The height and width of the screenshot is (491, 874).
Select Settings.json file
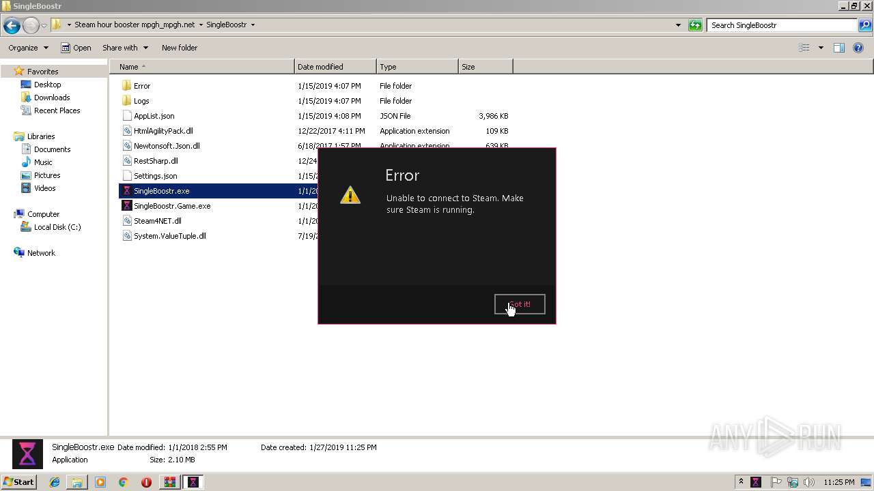[155, 176]
